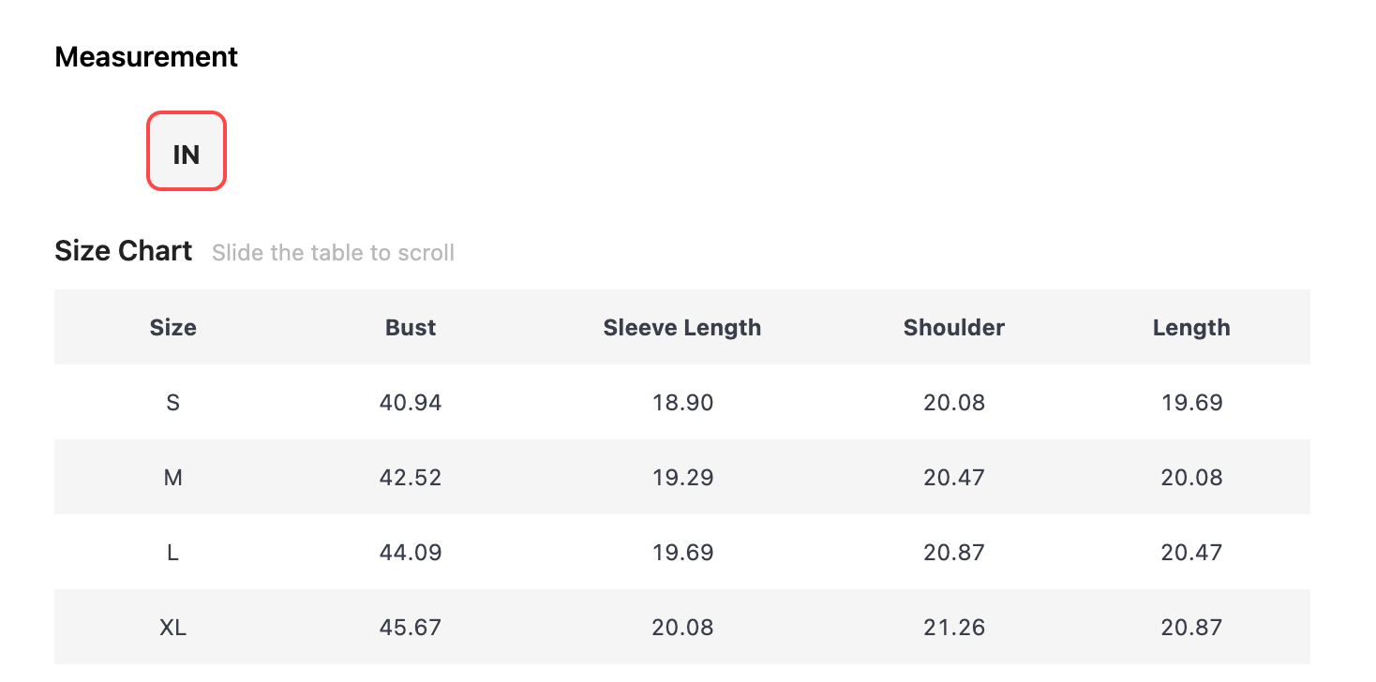Click the Size Chart title
The image size is (1376, 682).
point(124,251)
